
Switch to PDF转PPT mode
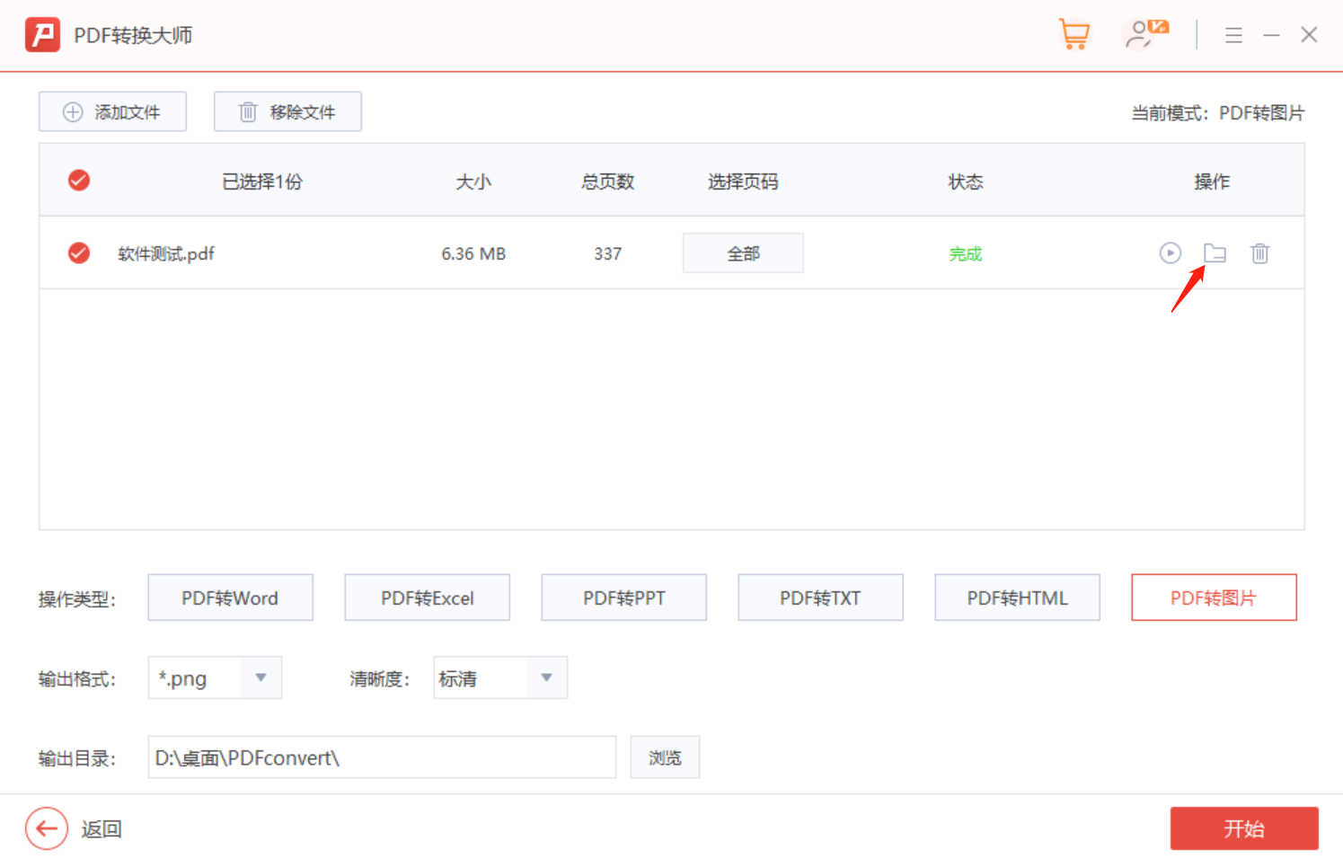tap(624, 598)
